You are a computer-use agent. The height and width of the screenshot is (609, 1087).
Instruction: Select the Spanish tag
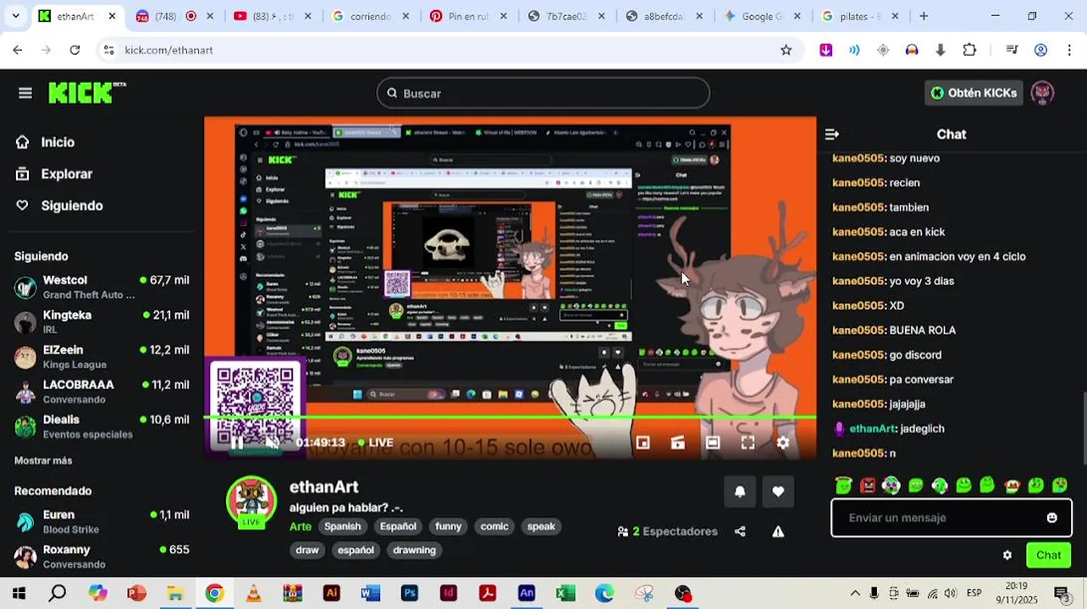click(x=343, y=526)
